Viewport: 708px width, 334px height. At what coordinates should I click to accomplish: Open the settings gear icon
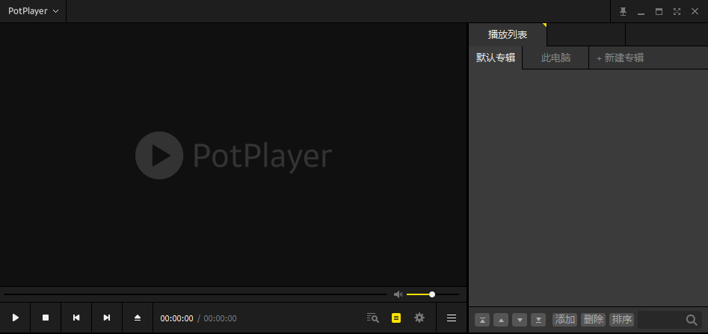419,318
